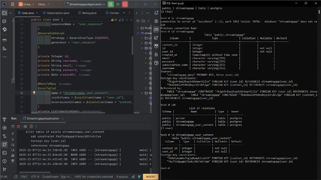Screen dimensions: 321x180
Task: Toggle scroll-to-end in the Run console
Action: pyautogui.click(x=13, y=150)
